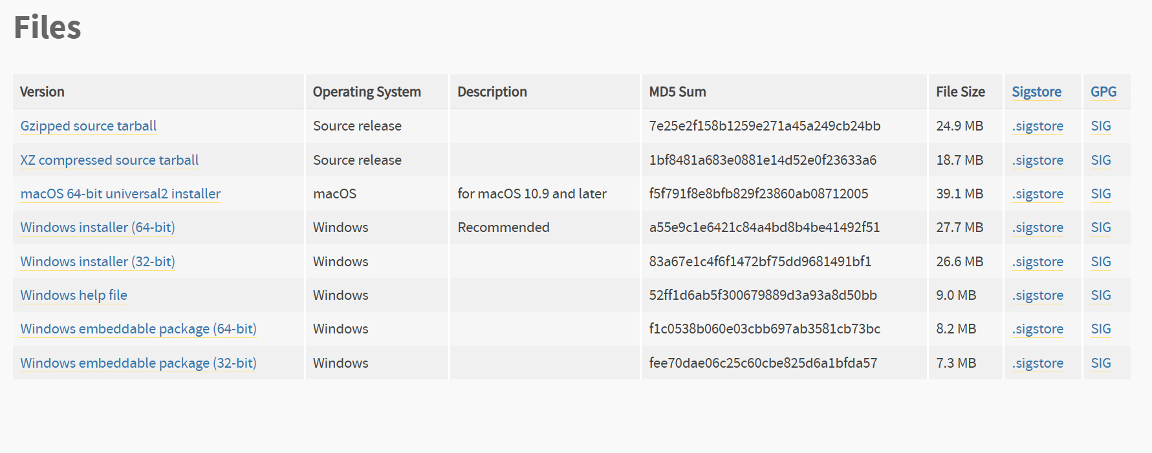This screenshot has height=453, width=1152.
Task: Download Windows embeddable package (64-bit)
Action: pos(138,329)
